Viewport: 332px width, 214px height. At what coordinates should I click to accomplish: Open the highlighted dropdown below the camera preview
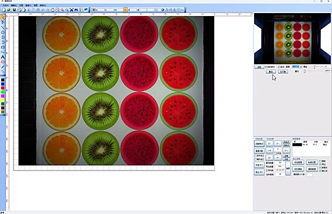297,67
